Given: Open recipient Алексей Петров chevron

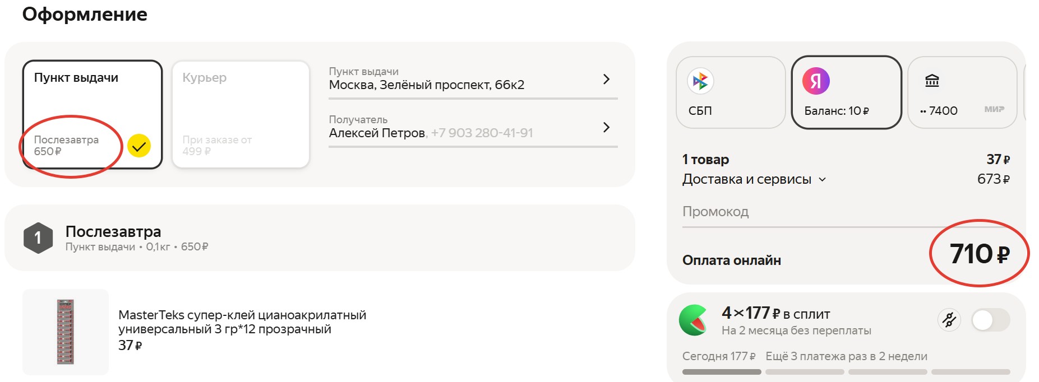Looking at the screenshot, I should (606, 127).
